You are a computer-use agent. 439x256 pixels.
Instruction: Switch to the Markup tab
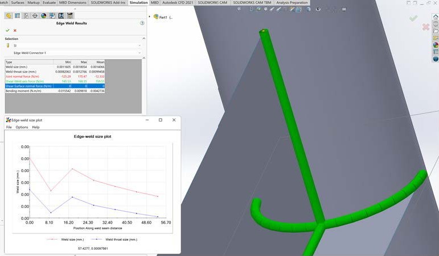34,2
